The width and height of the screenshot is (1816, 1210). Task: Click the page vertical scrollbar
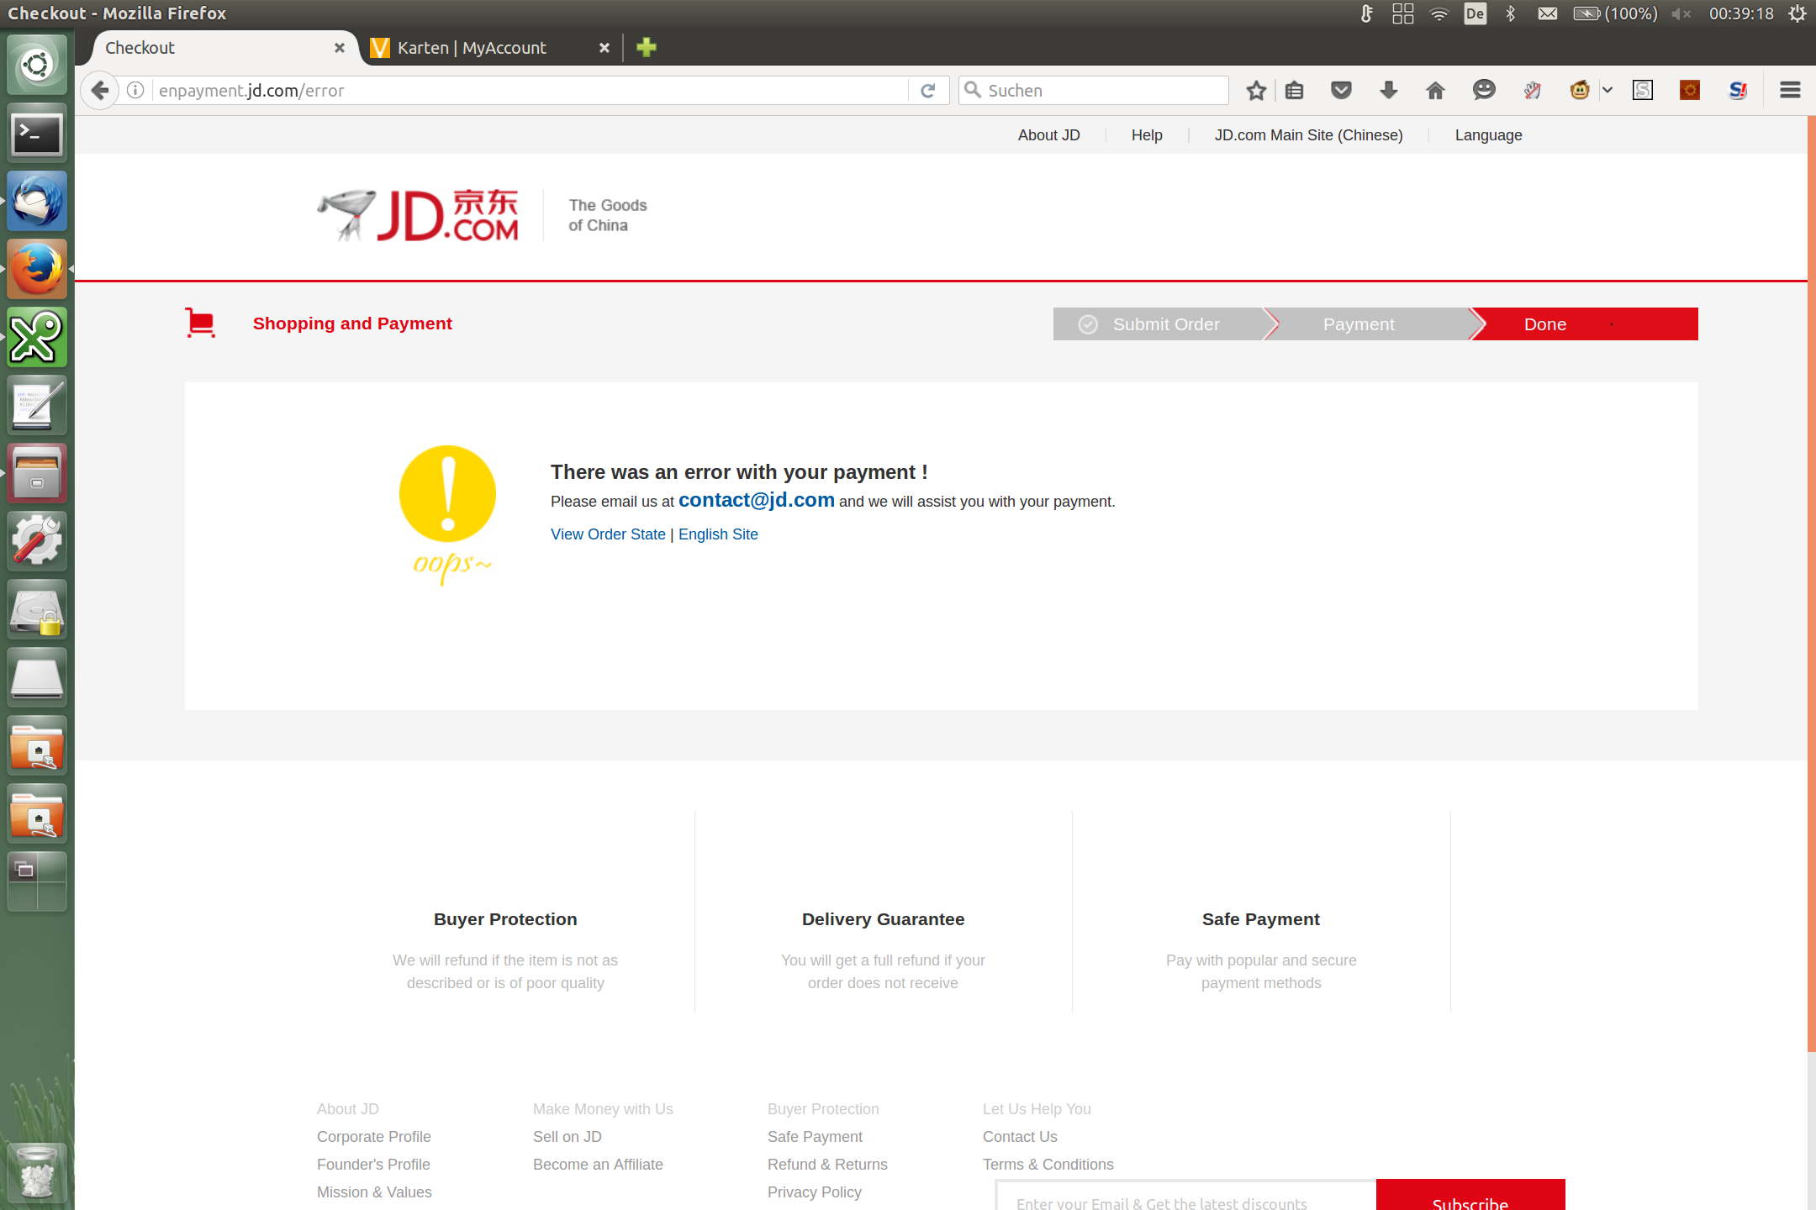click(1811, 588)
